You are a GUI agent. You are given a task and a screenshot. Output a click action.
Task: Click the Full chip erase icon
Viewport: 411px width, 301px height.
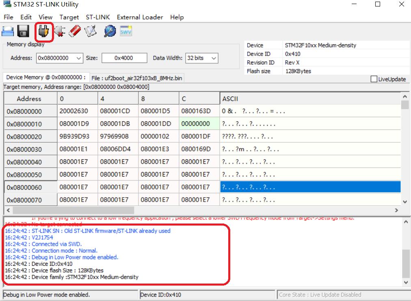(75, 32)
